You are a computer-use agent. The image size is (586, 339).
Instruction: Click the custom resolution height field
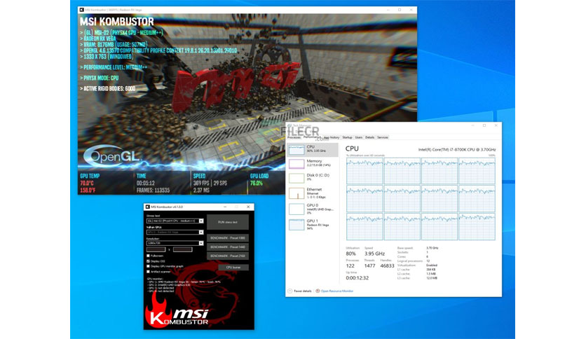click(x=183, y=249)
